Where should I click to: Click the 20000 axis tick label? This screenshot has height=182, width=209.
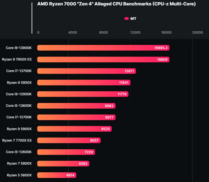(x=197, y=32)
